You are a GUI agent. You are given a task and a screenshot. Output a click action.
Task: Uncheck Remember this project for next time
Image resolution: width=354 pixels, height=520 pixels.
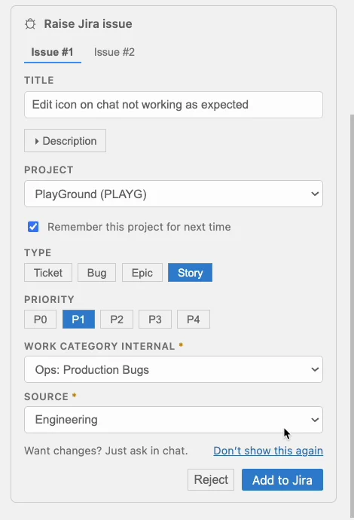(x=33, y=227)
